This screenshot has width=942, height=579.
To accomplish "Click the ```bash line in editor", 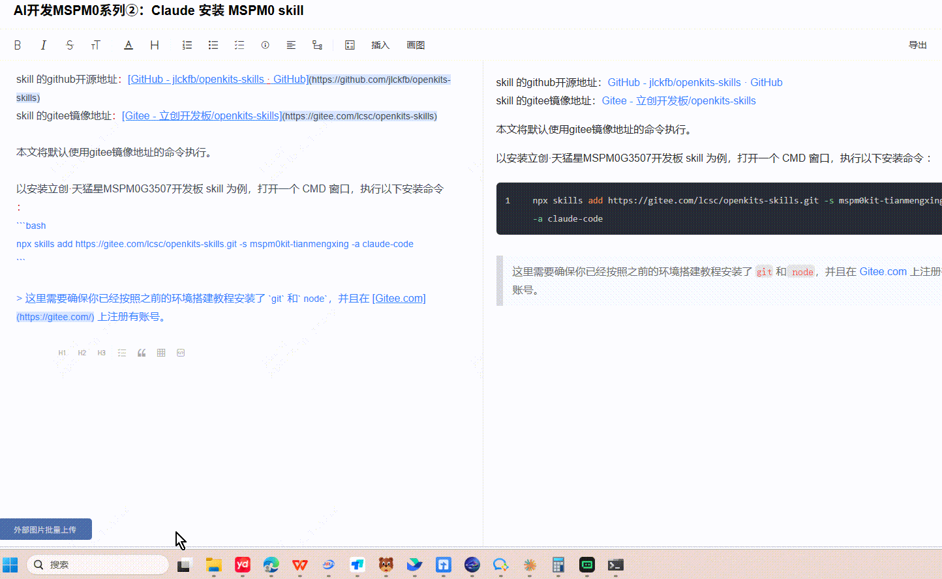I will (31, 226).
